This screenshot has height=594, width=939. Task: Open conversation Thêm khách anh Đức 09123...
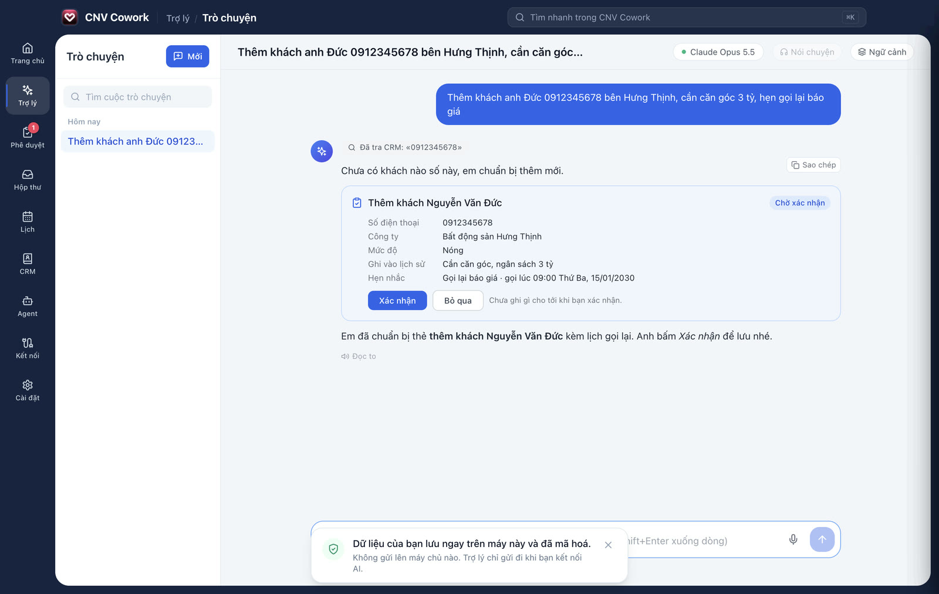[137, 141]
